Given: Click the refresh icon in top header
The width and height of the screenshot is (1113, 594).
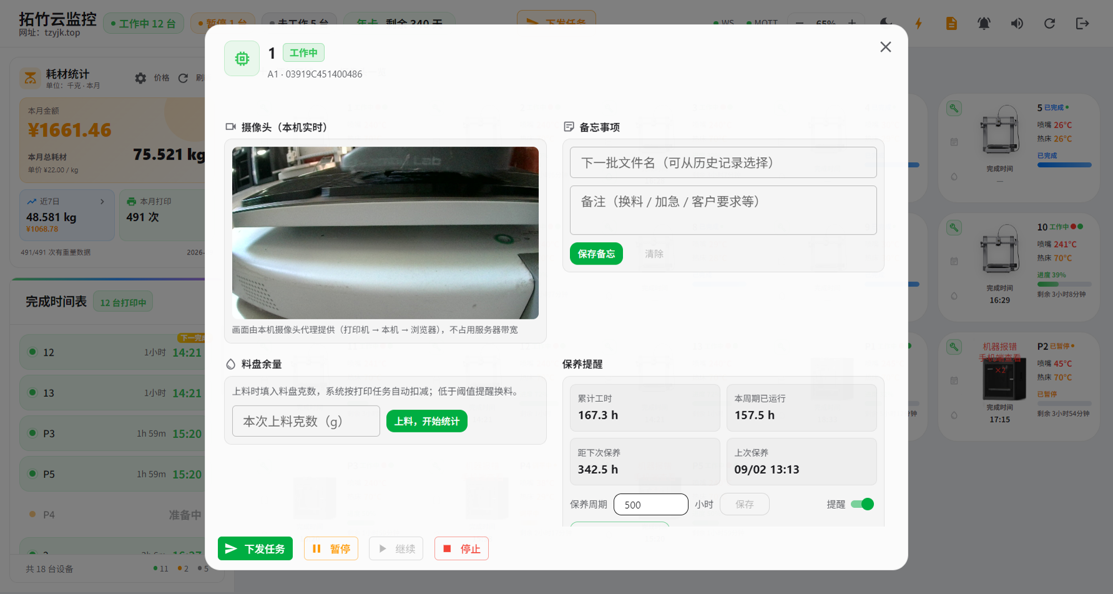Looking at the screenshot, I should (x=1049, y=24).
